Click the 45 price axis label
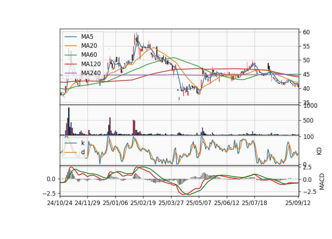332x239 pixels. [x=306, y=75]
